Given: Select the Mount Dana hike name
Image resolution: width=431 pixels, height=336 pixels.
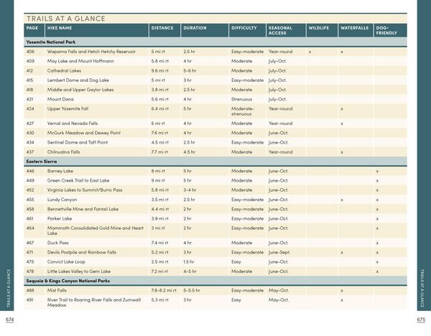Looking at the screenshot, I should (60, 99).
